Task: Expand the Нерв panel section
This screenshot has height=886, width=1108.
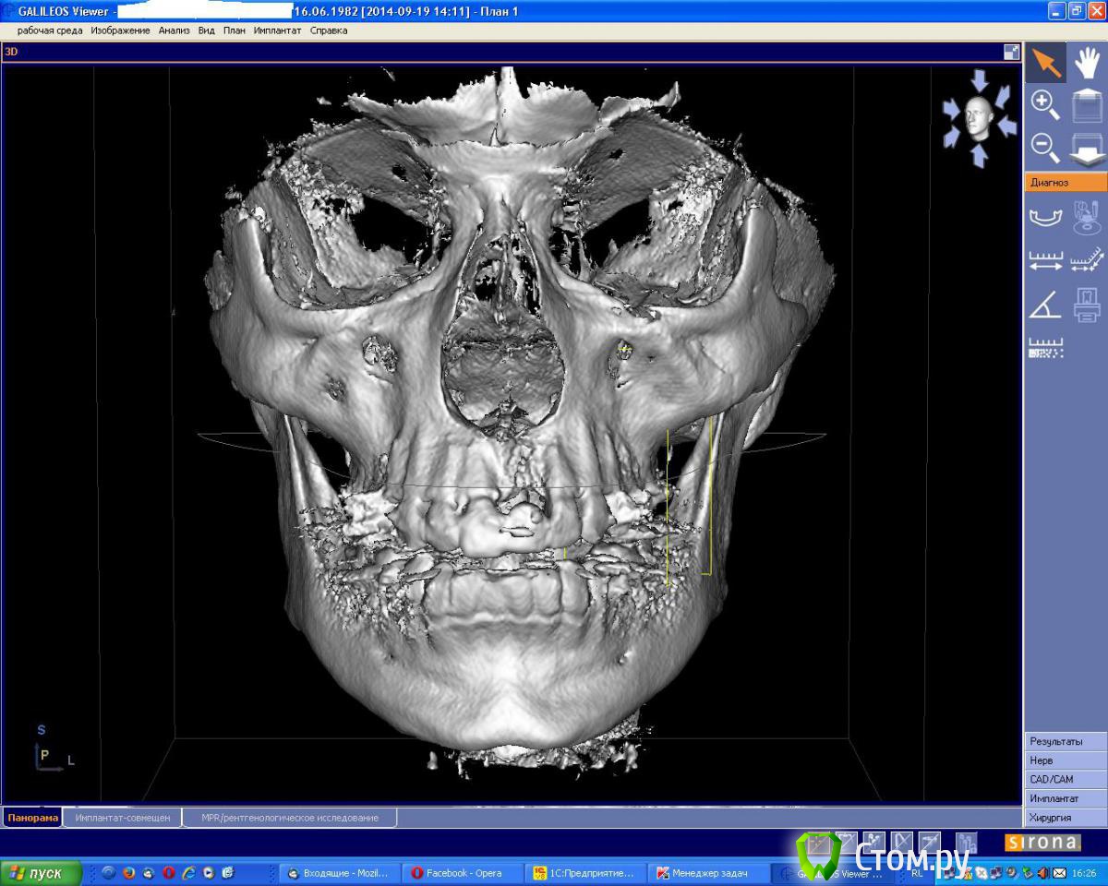Action: click(x=1065, y=760)
